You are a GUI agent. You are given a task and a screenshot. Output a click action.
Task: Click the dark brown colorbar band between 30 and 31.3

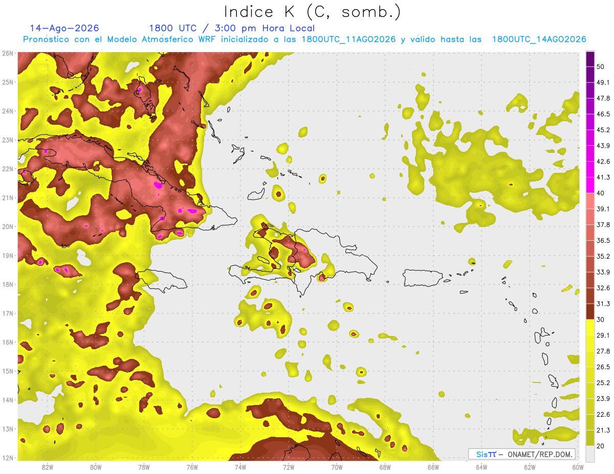pos(590,312)
